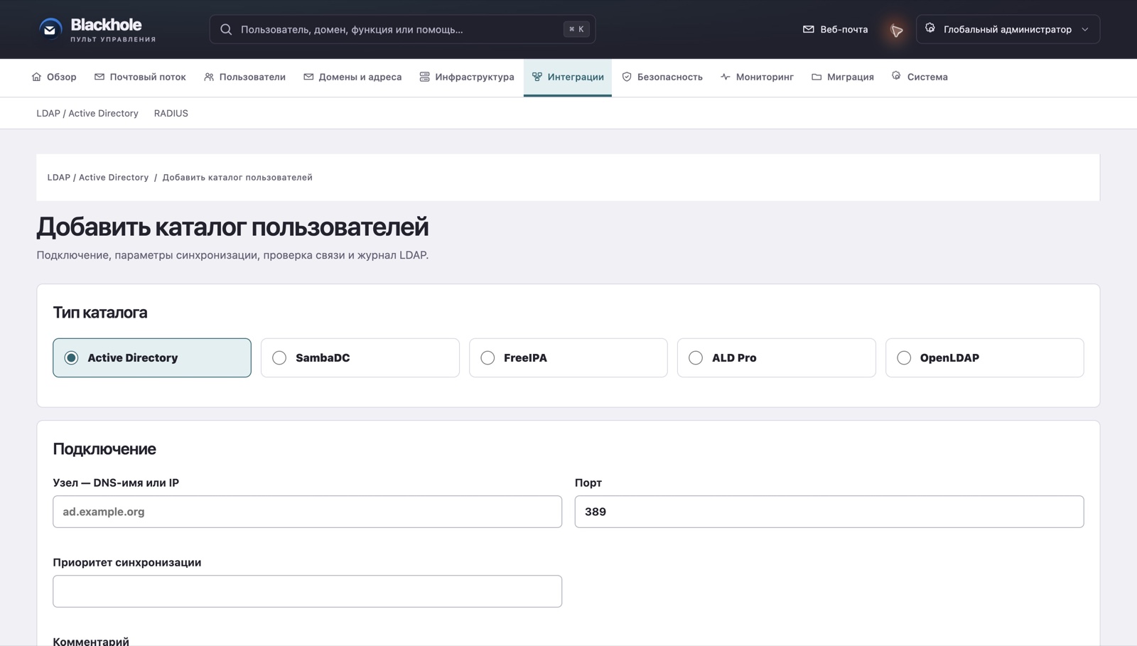
Task: Open Веб-почта link
Action: point(836,29)
